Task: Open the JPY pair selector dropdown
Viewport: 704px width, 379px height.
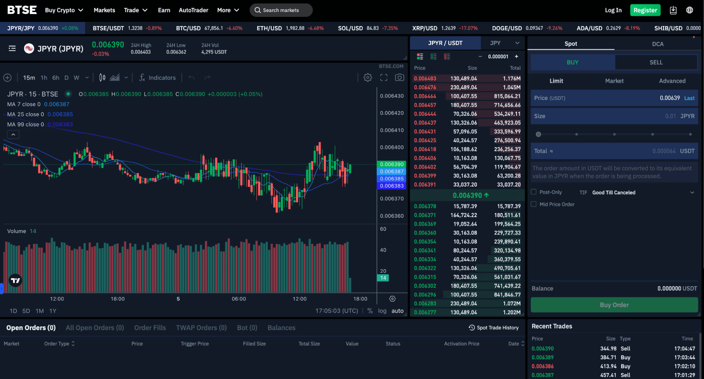Action: coord(517,43)
